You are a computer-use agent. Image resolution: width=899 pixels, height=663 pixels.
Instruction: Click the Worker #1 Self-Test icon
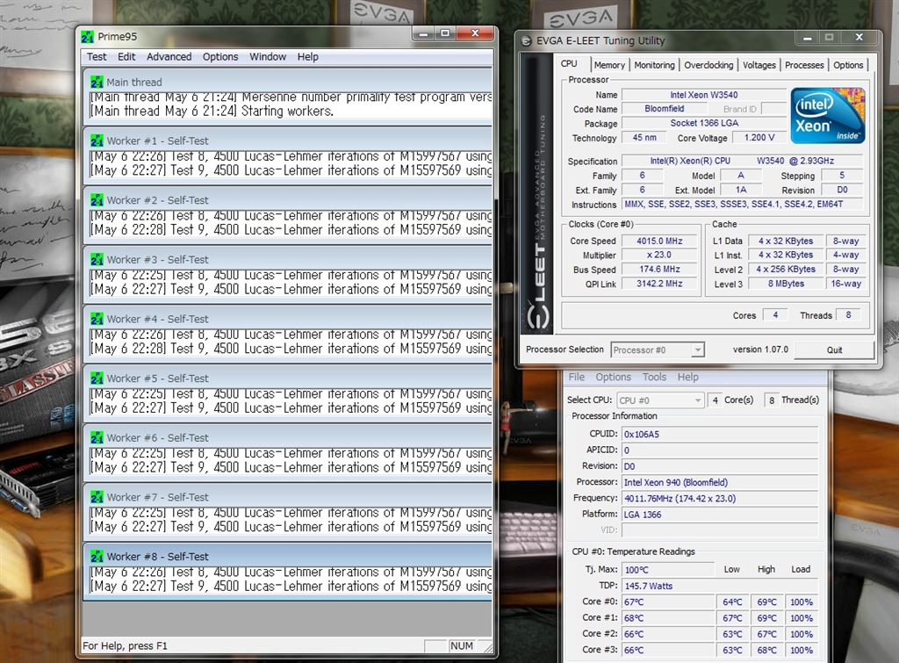pos(97,141)
